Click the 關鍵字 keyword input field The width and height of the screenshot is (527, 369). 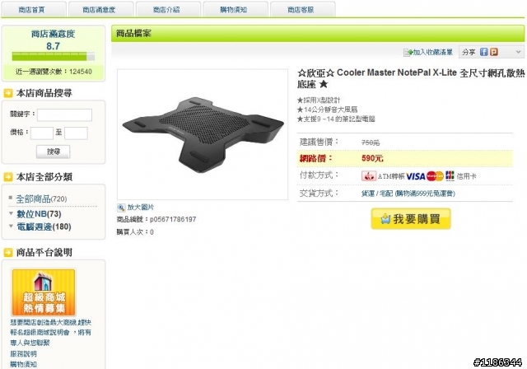pyautogui.click(x=64, y=114)
